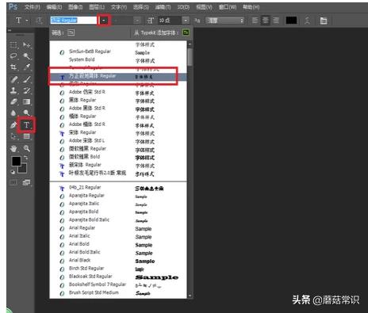Open the anti-aliasing method dropdown
368x313 pixels.
coord(225,21)
